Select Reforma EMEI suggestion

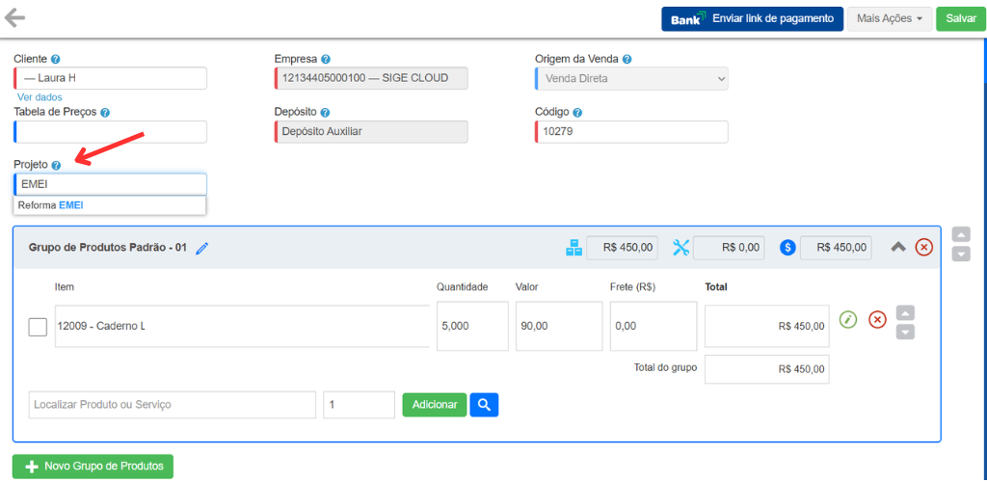(x=51, y=205)
